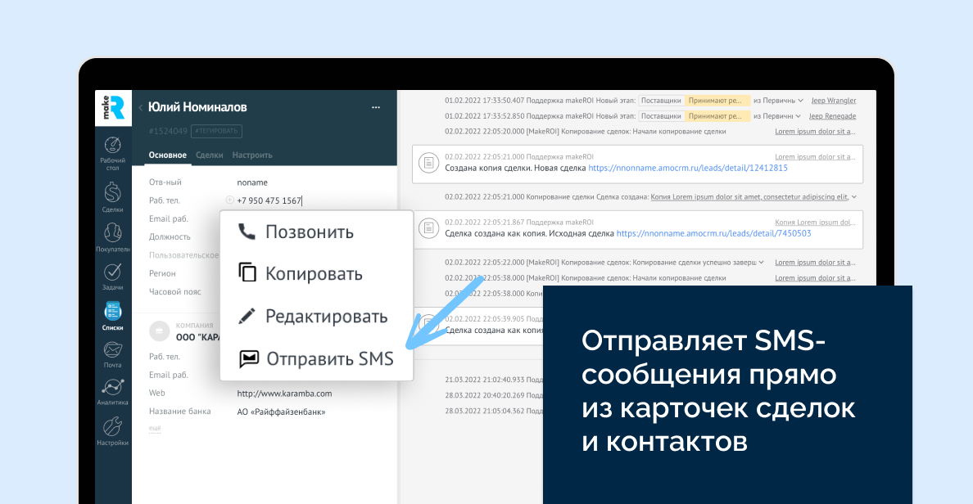The image size is (973, 504).
Task: Switch to Сделки tab in card
Action: [x=209, y=155]
